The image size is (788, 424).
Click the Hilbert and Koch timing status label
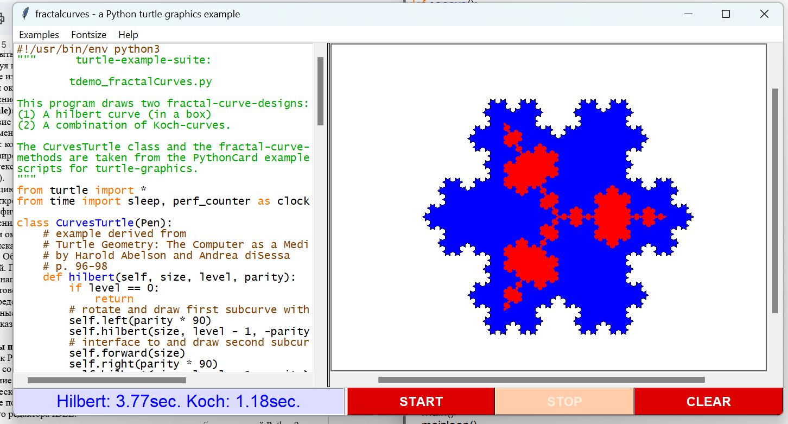179,402
